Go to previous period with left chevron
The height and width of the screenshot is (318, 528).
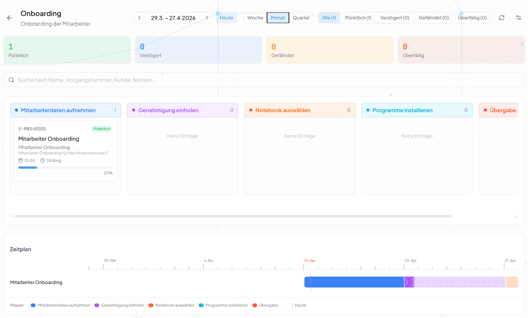(x=139, y=17)
